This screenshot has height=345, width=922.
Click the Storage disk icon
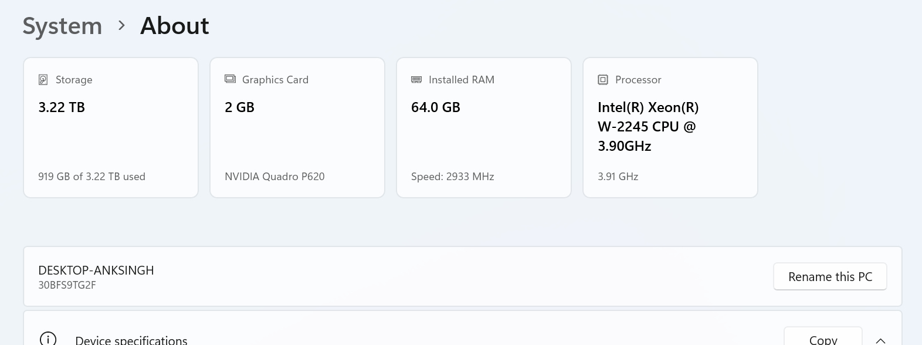point(43,80)
